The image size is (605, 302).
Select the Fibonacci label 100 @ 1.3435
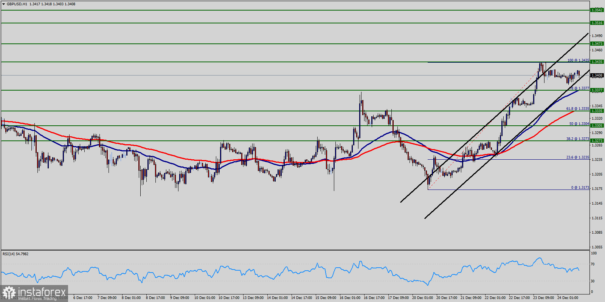pyautogui.click(x=578, y=60)
